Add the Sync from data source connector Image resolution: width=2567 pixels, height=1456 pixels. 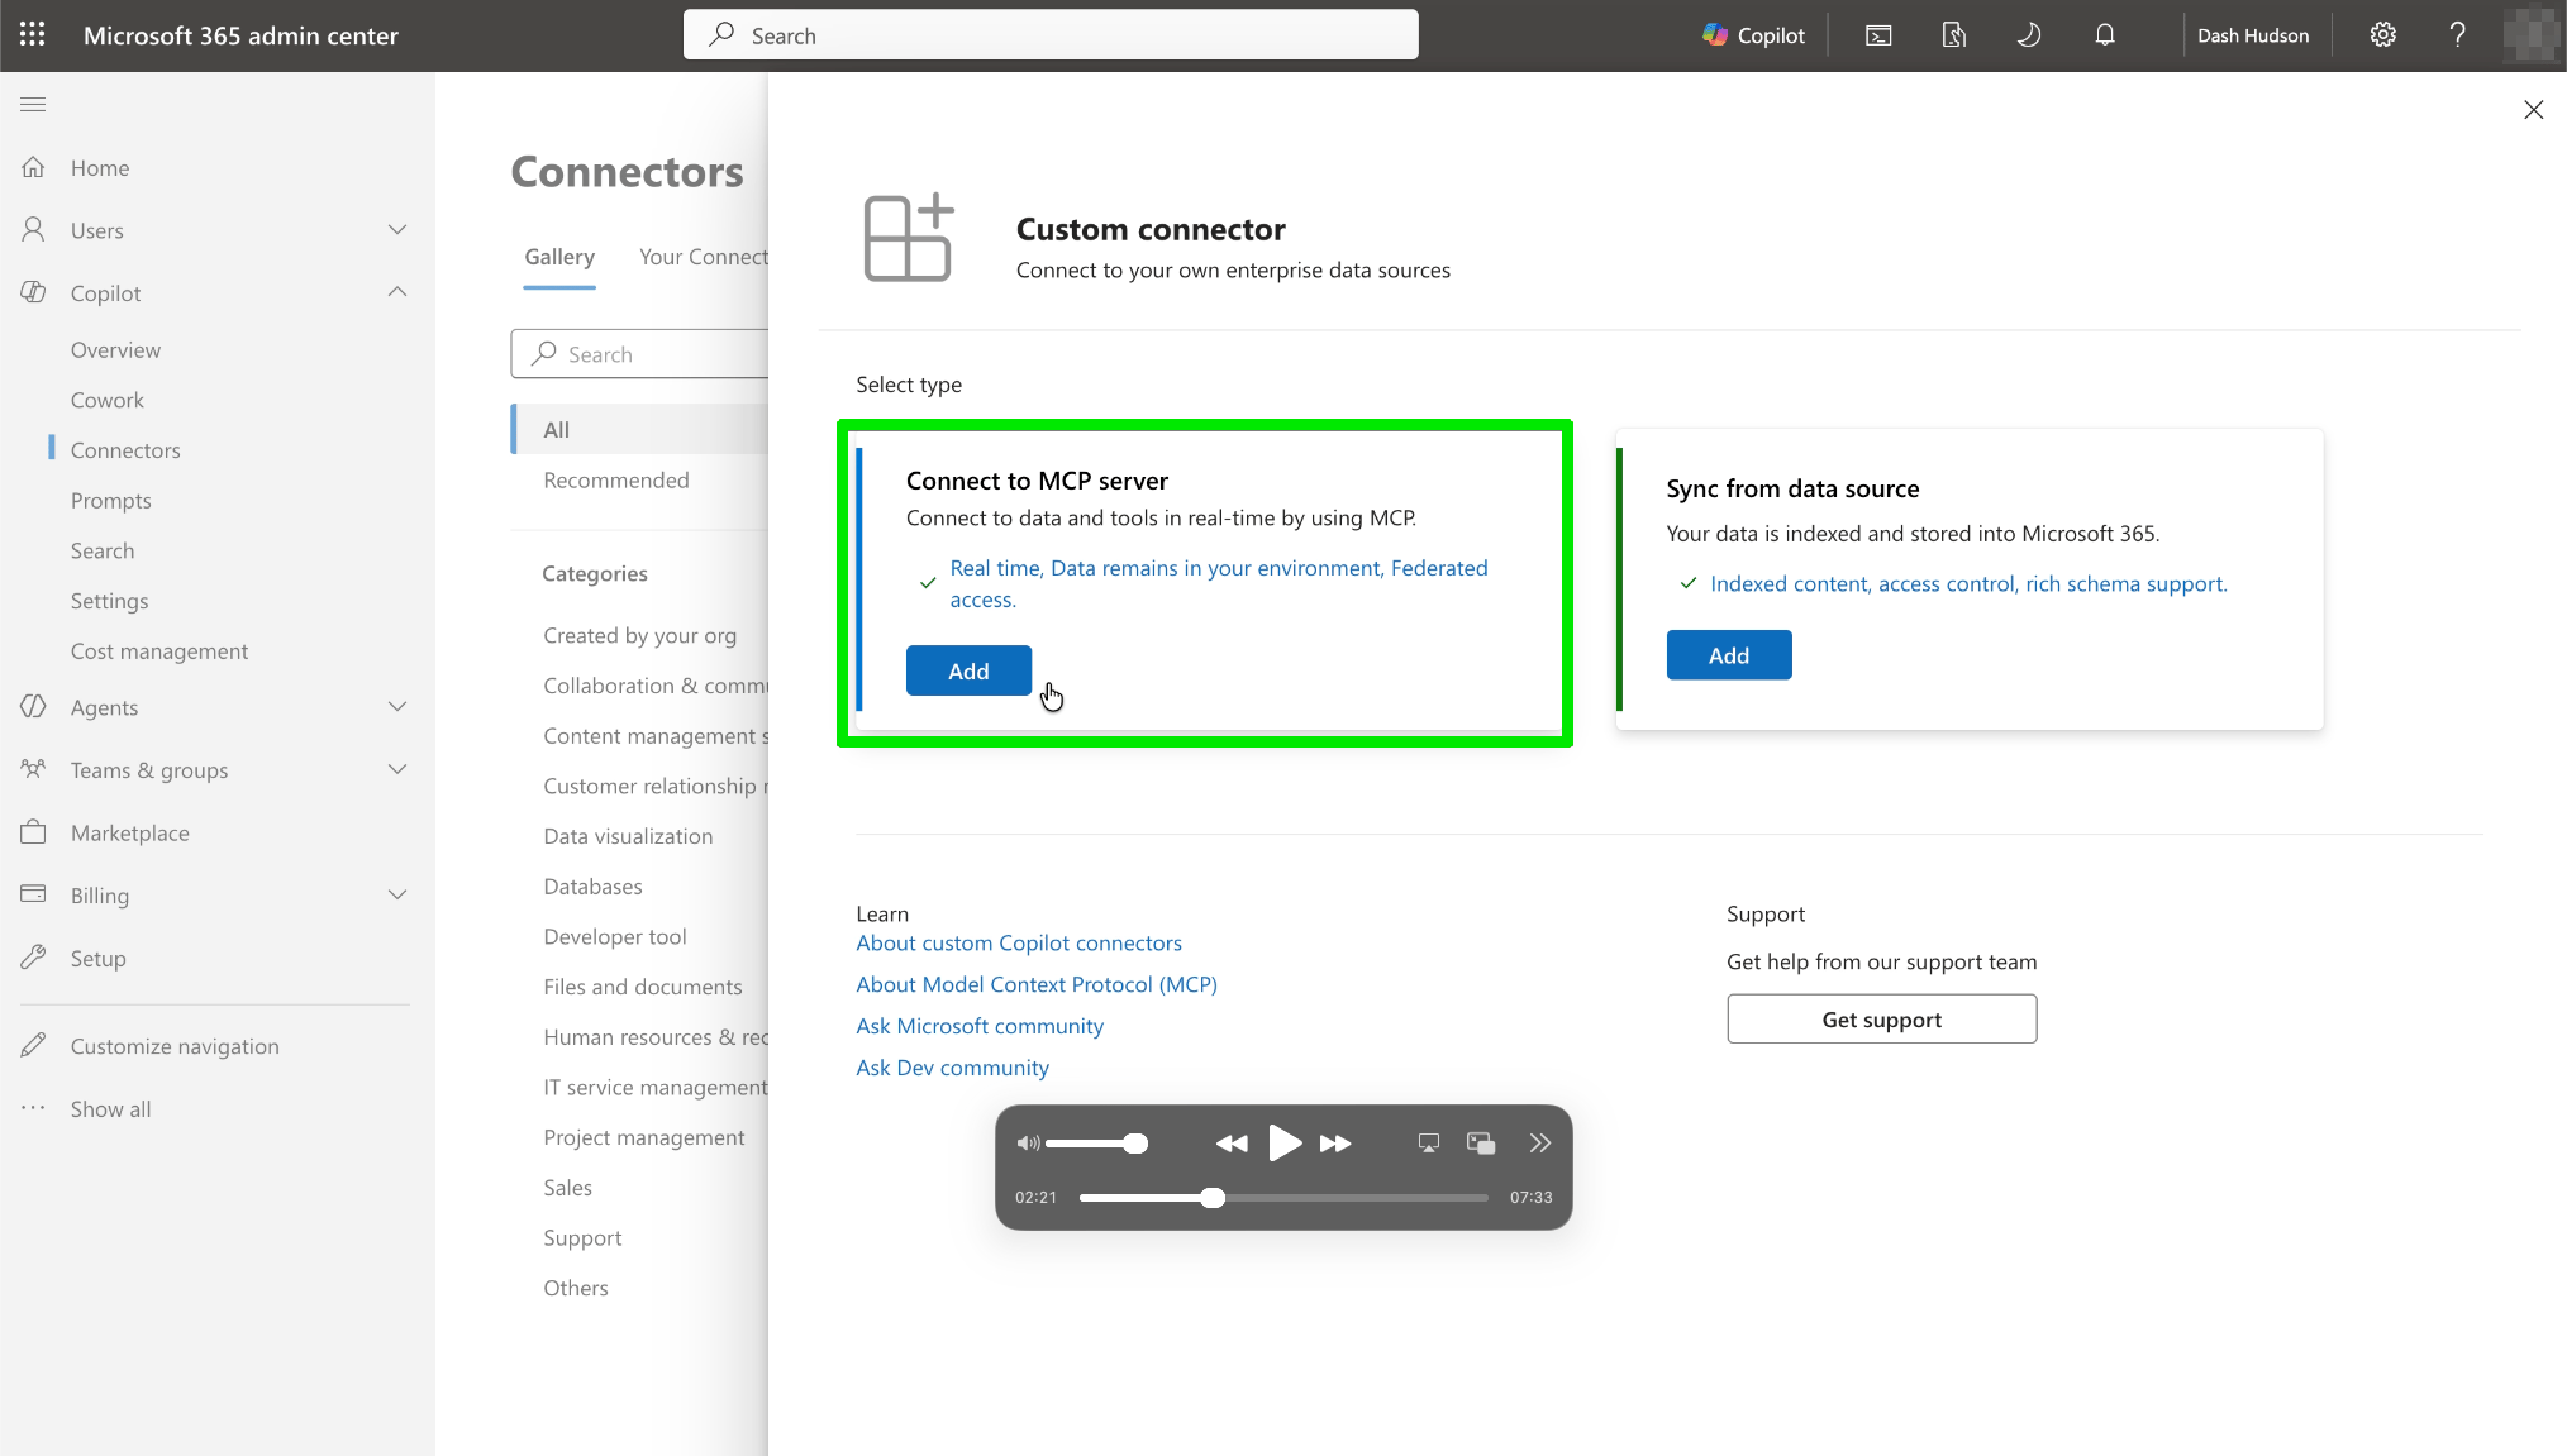point(1728,655)
